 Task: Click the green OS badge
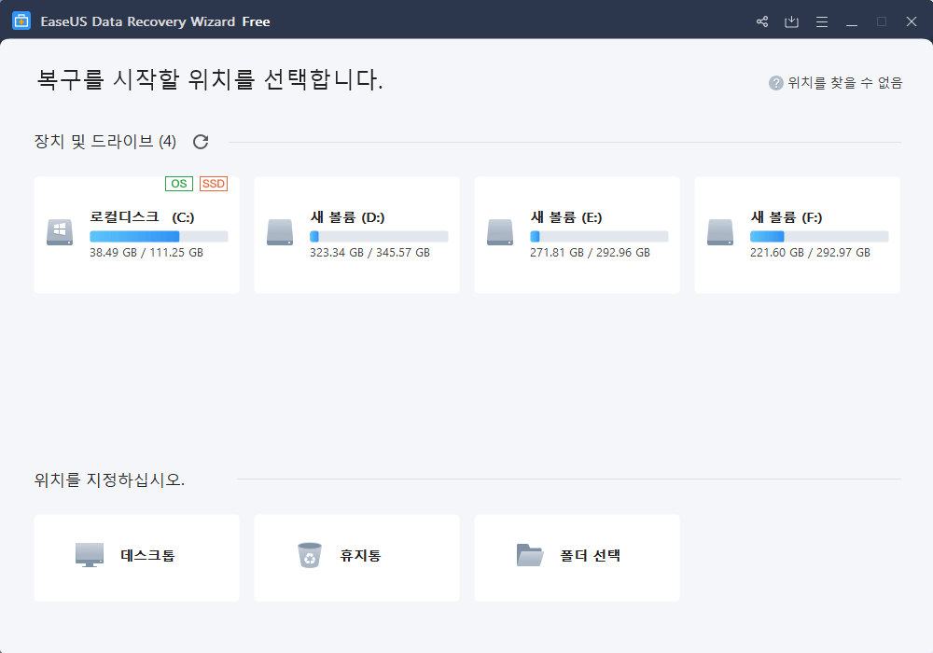[179, 184]
